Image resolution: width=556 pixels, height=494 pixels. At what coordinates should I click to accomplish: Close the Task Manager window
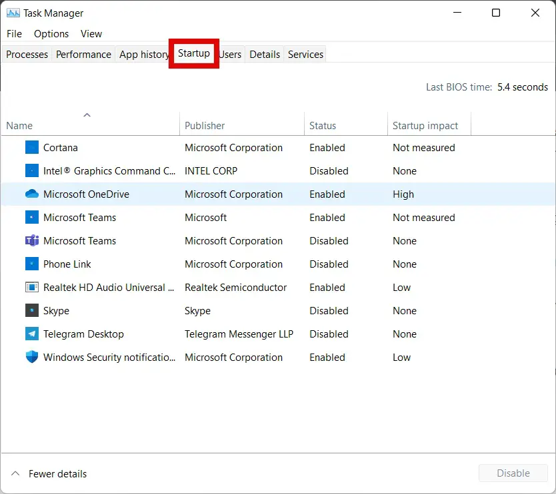(535, 13)
